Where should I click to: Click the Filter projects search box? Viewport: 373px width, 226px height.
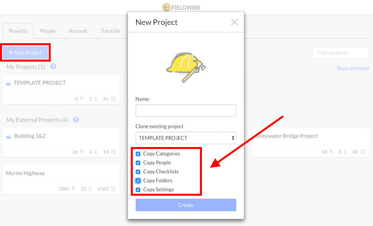[x=341, y=53]
